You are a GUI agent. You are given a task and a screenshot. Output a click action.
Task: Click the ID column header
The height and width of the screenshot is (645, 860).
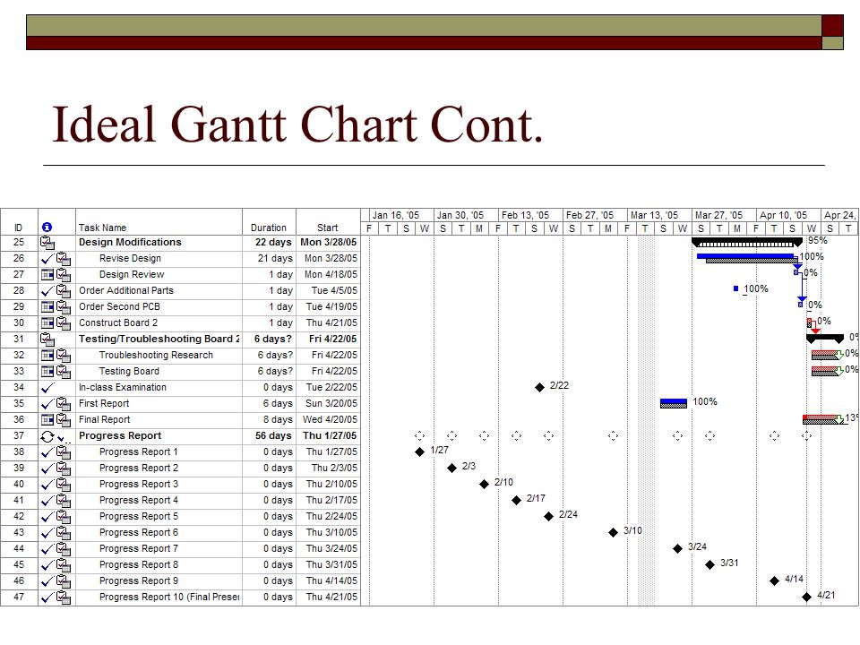point(19,228)
